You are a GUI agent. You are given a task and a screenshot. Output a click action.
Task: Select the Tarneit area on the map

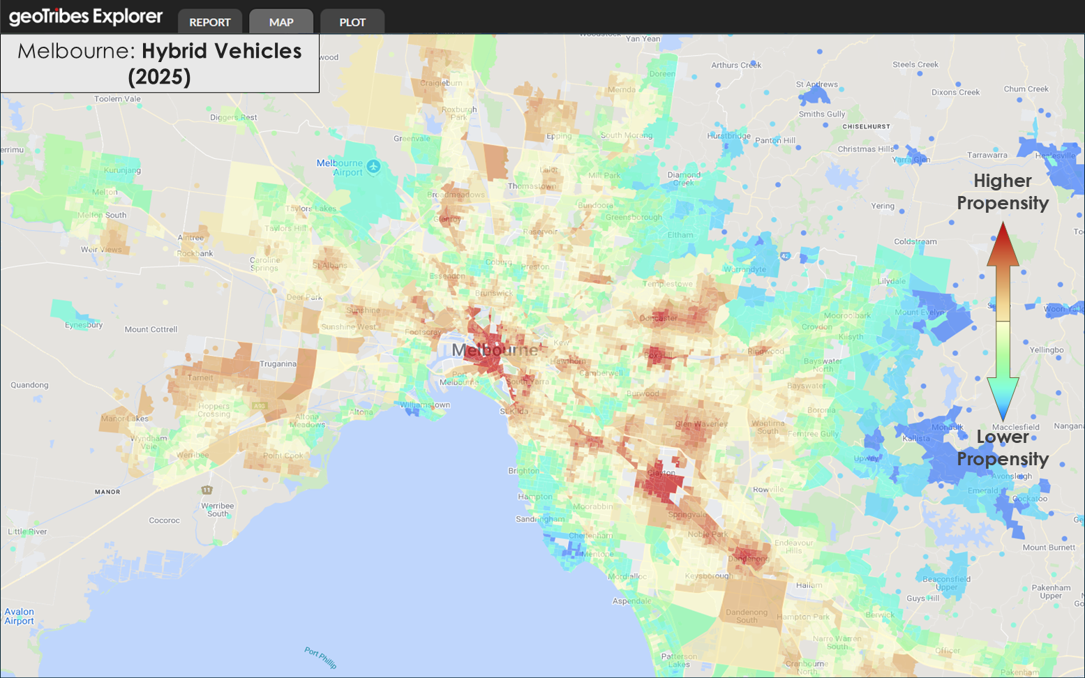click(201, 377)
